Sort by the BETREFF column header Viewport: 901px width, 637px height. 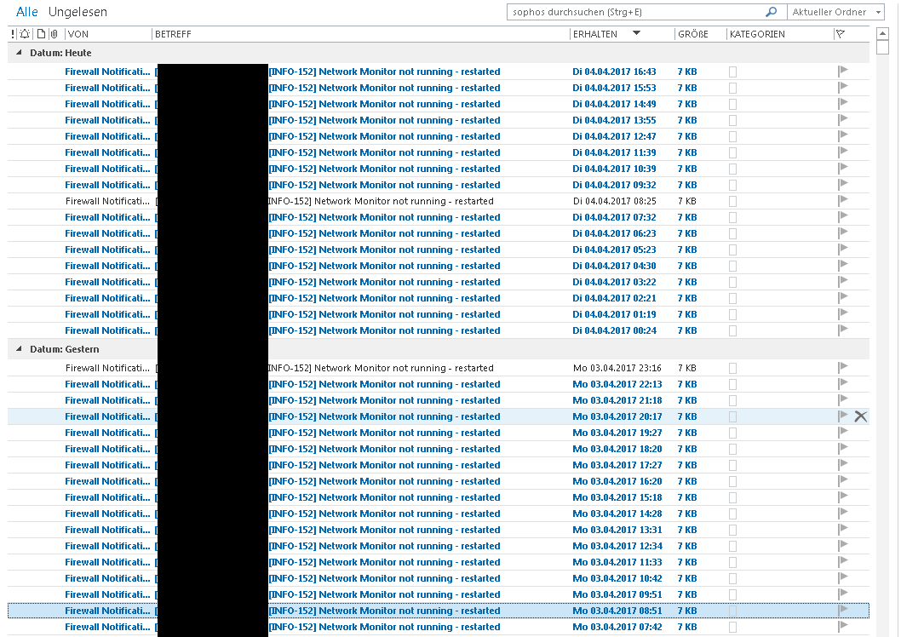(173, 34)
